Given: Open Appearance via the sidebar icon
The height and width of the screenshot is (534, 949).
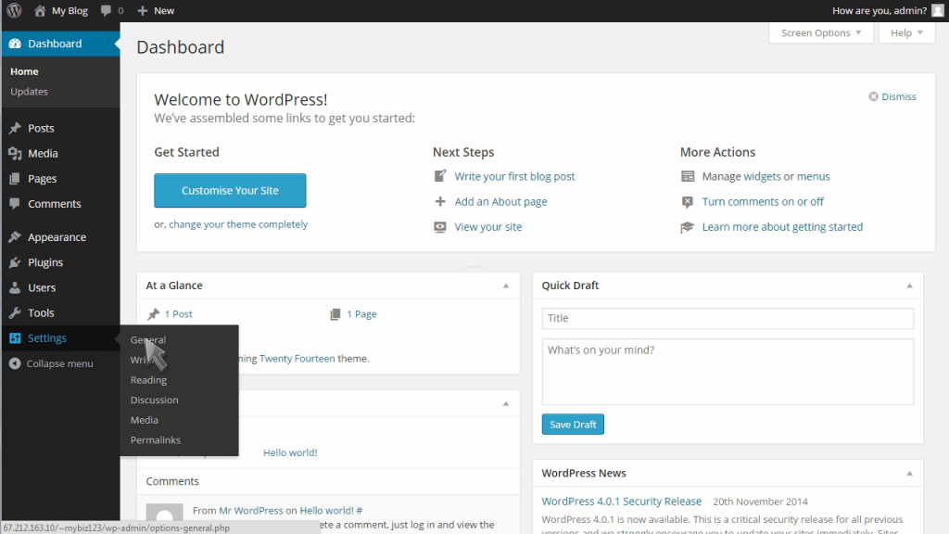Looking at the screenshot, I should point(15,236).
